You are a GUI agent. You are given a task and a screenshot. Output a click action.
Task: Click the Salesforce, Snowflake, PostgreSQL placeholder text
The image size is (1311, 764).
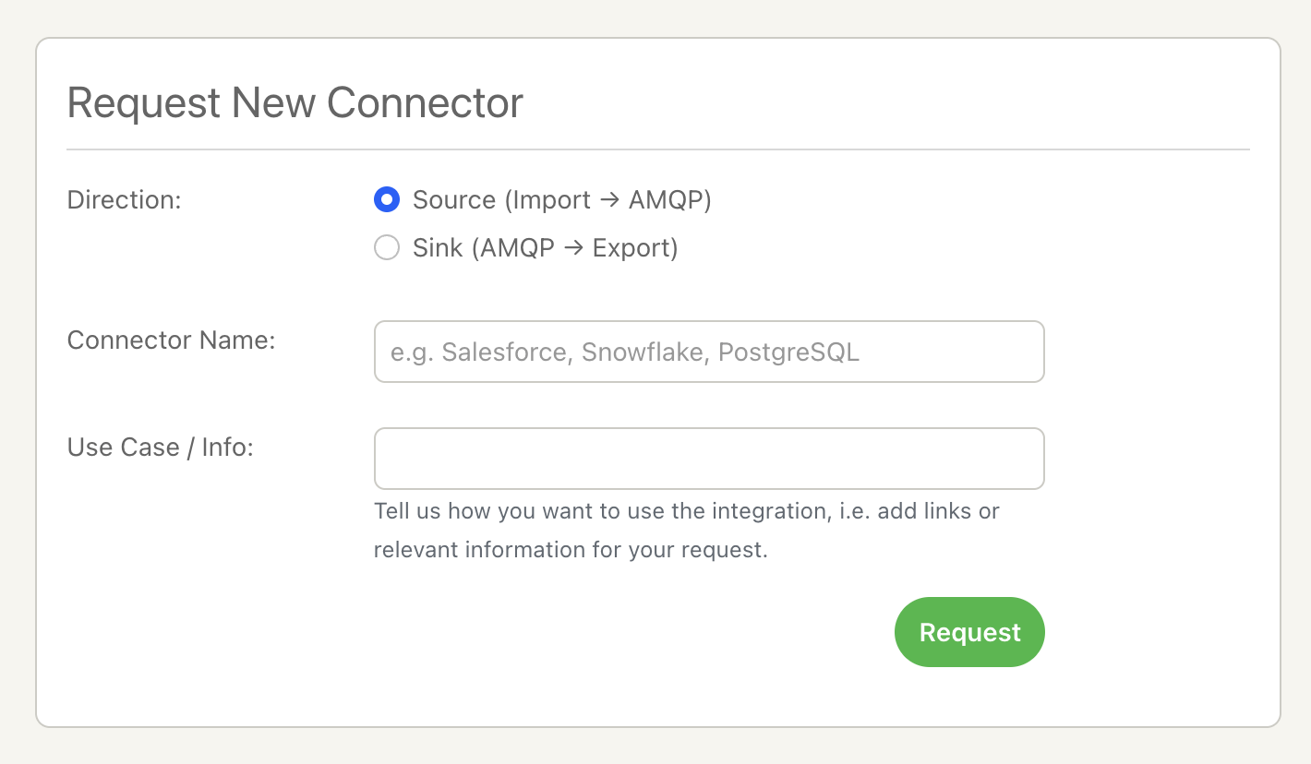point(625,352)
